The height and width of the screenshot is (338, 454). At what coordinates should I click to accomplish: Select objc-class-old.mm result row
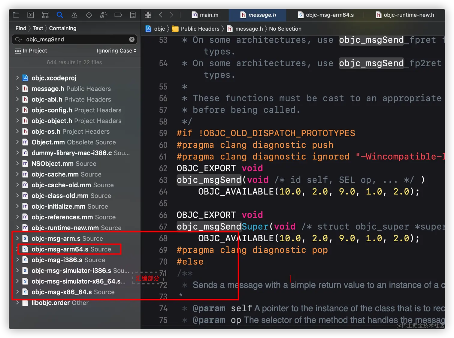75,196
